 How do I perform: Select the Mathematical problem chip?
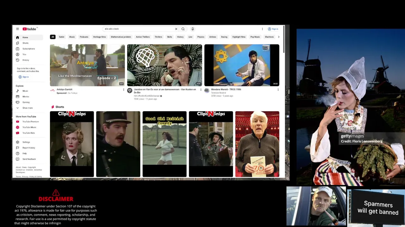point(121,37)
